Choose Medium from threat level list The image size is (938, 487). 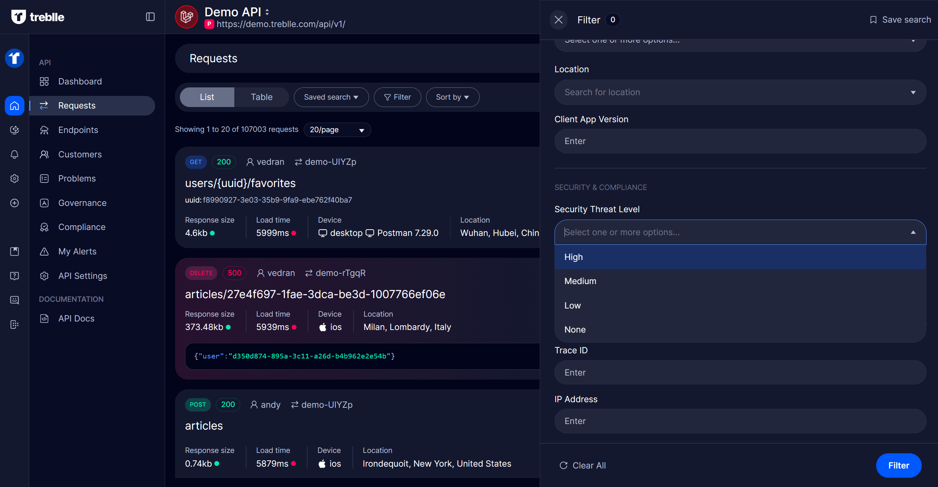[x=580, y=281]
